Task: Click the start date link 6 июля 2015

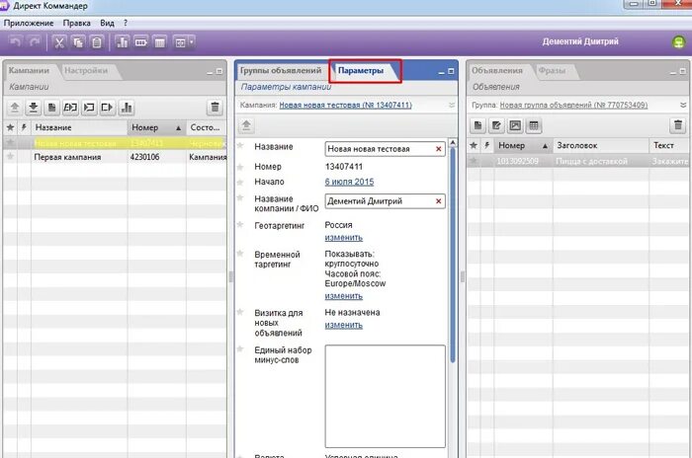Action: click(x=349, y=182)
